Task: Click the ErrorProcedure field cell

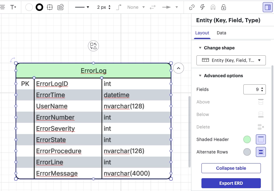Action: 68,151
